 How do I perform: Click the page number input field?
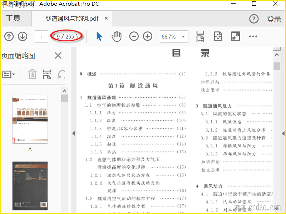(x=41, y=37)
